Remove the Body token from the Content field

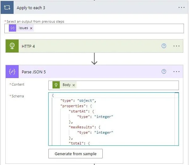coord(74,85)
